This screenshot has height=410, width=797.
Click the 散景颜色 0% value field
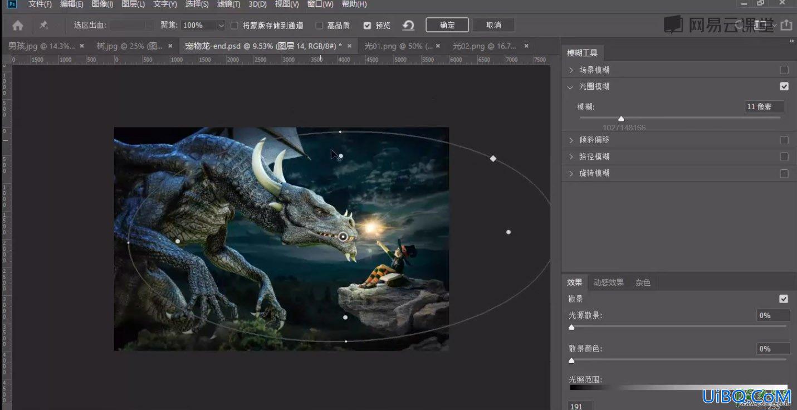[x=773, y=349]
